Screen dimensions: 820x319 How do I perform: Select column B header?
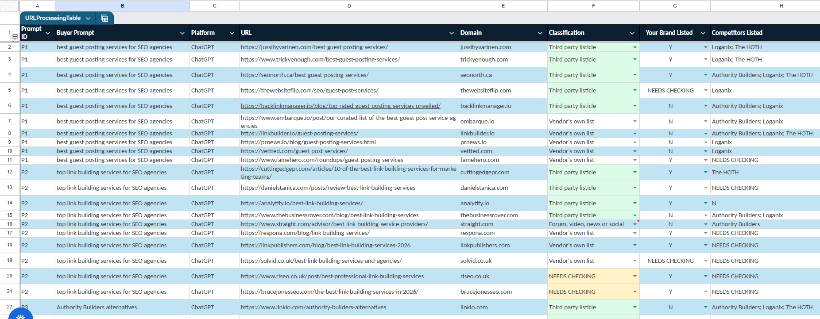123,6
